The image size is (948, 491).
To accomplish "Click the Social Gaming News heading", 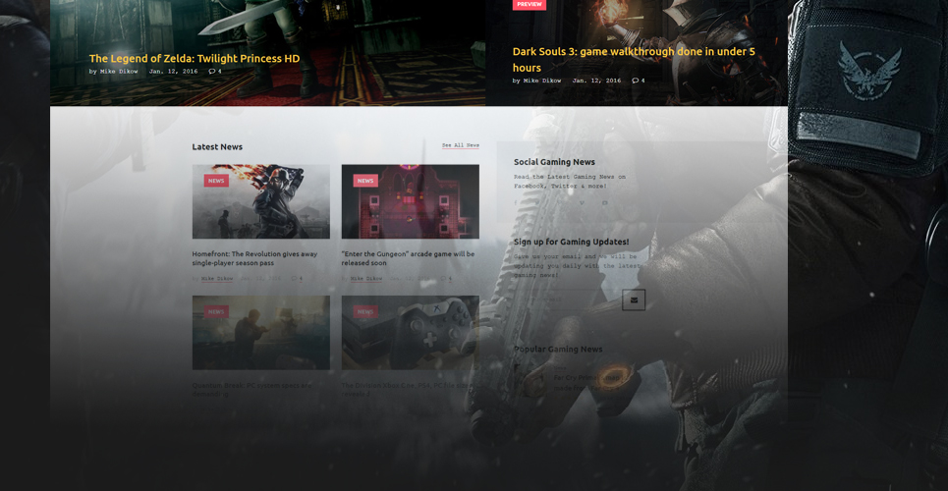I will click(554, 162).
